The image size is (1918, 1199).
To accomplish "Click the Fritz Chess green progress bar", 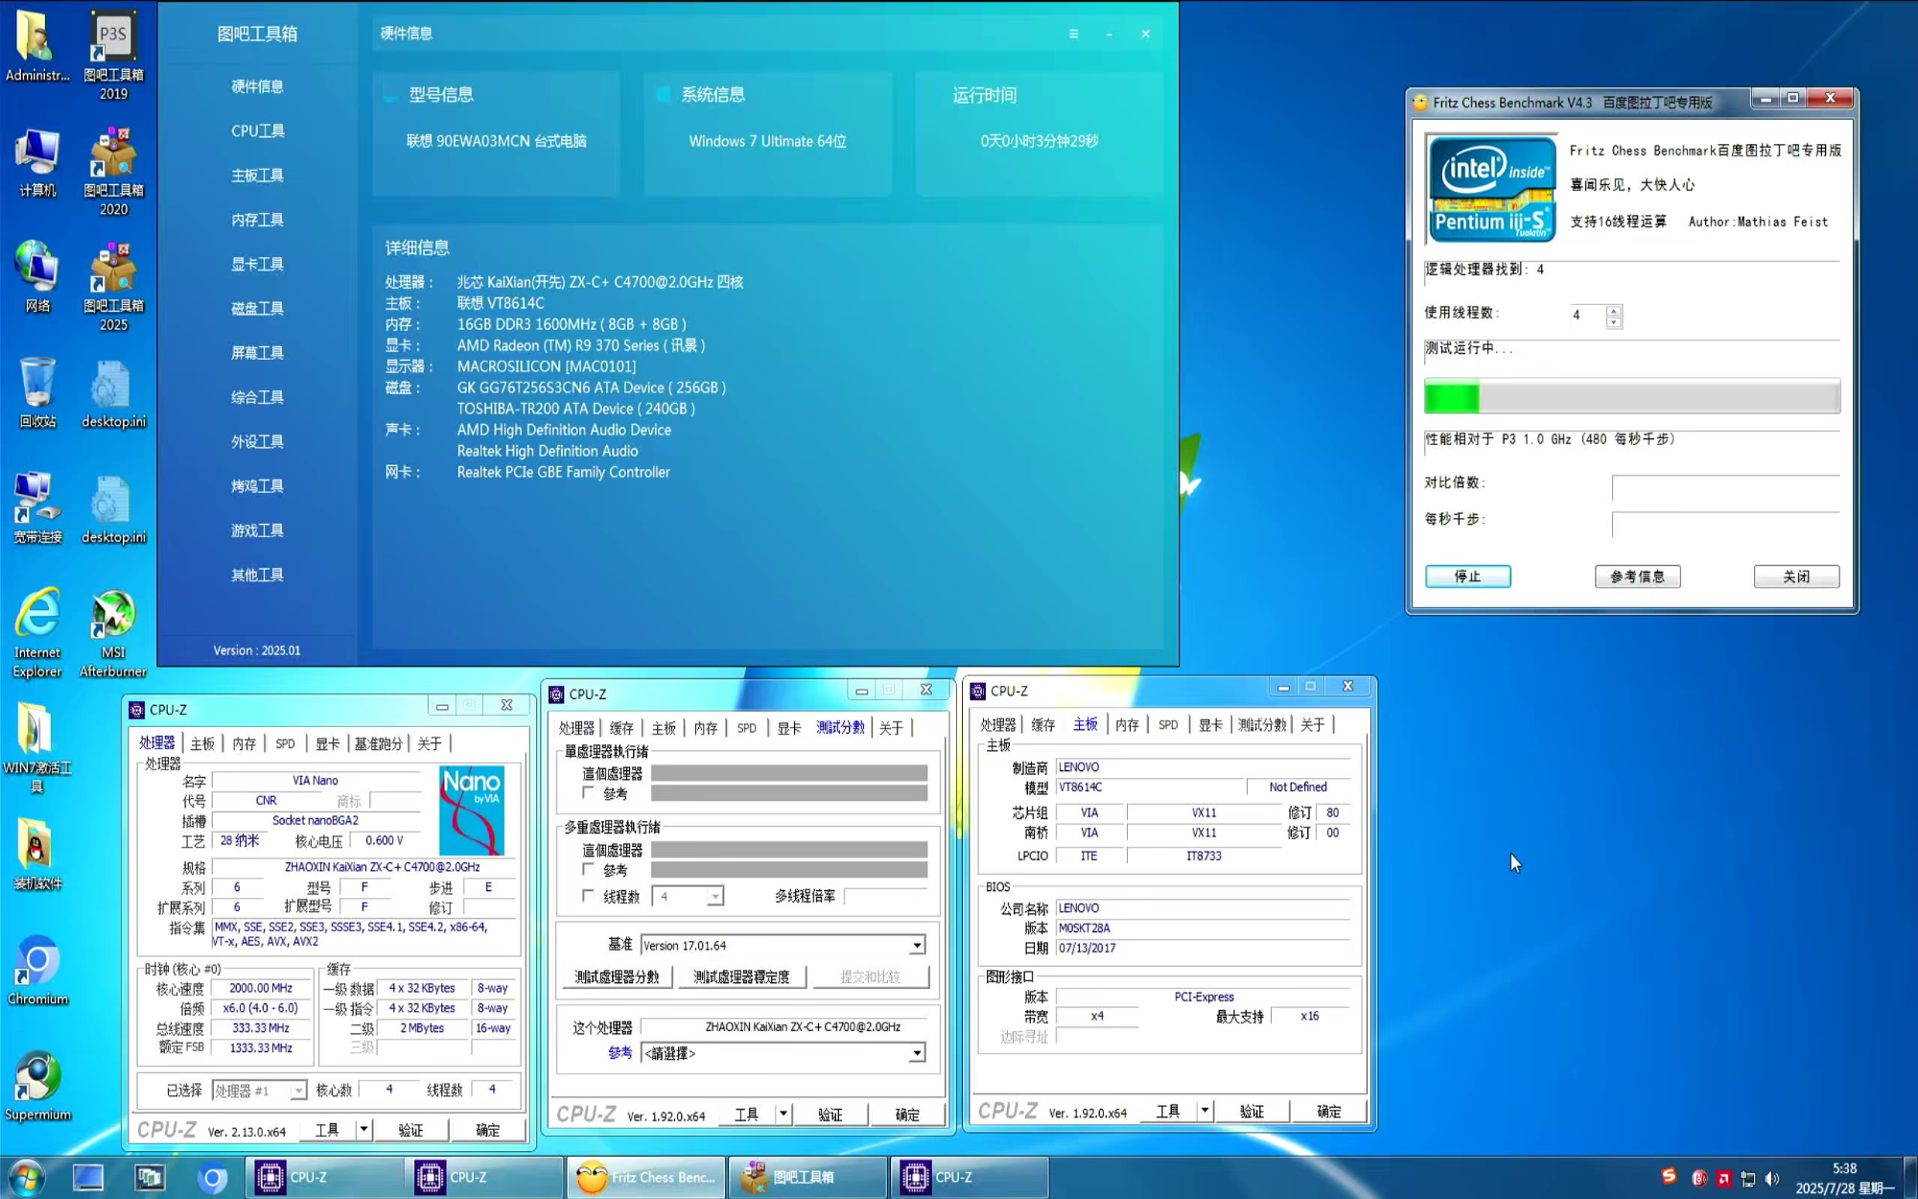I will pyautogui.click(x=1631, y=396).
